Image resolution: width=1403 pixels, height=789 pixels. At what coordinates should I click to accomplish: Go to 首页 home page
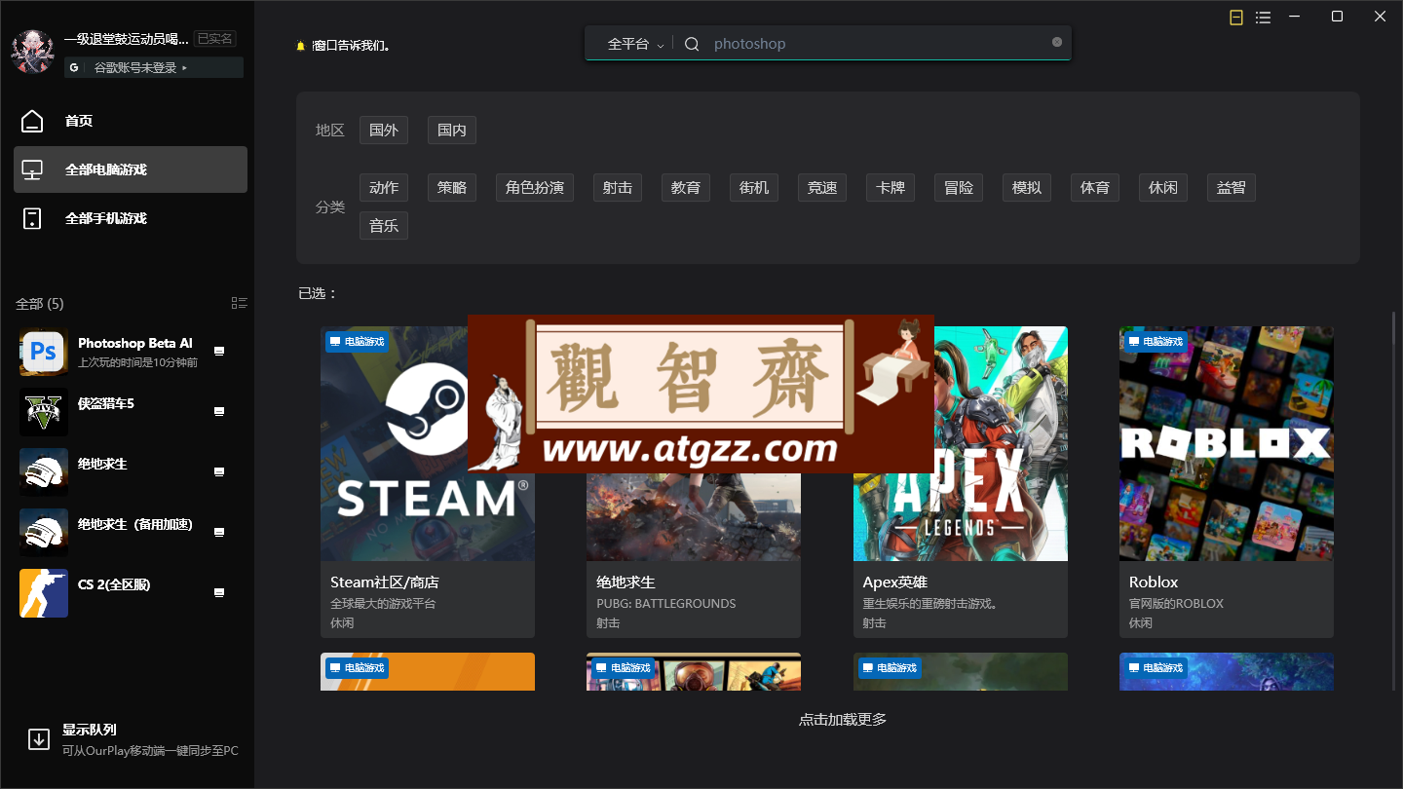click(131, 121)
